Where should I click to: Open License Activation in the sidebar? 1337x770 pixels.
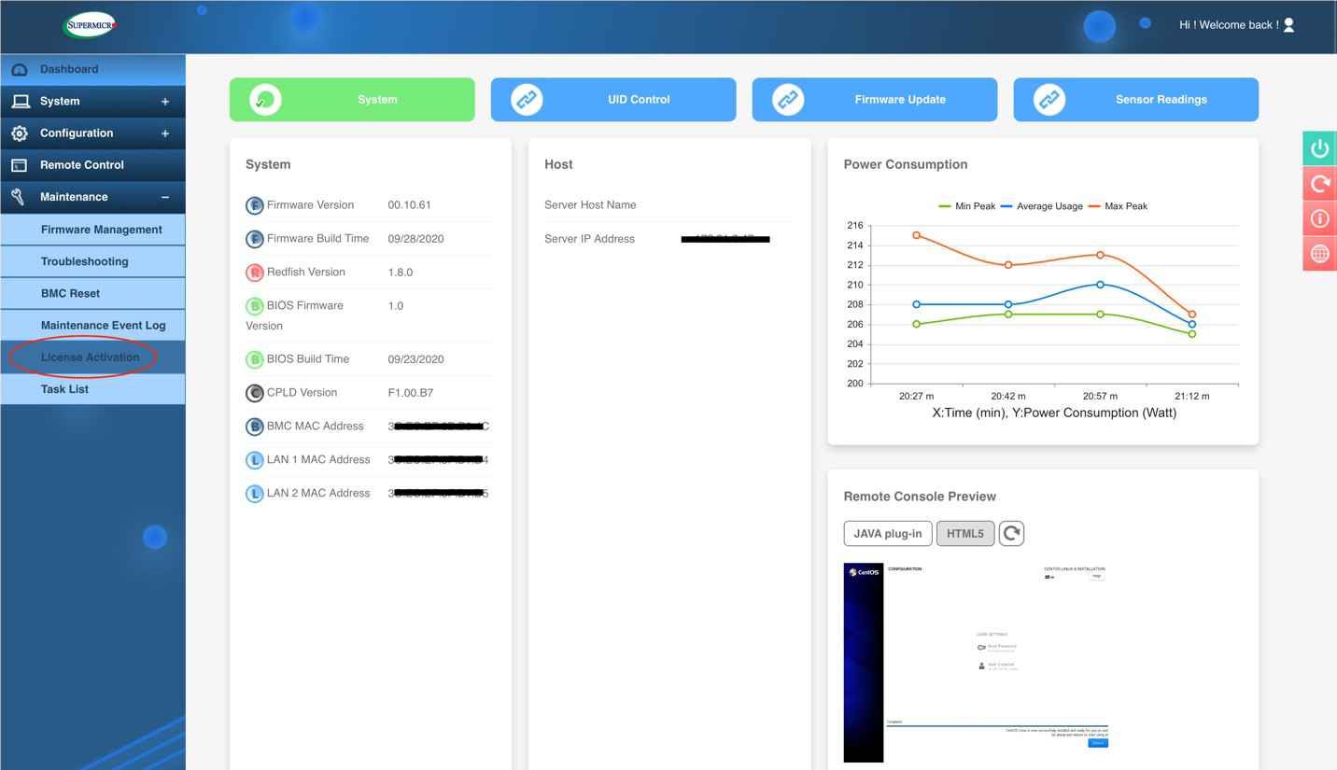pyautogui.click(x=90, y=357)
